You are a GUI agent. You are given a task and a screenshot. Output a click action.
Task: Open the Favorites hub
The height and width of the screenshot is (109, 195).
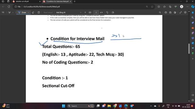pyautogui.click(x=165, y=7)
